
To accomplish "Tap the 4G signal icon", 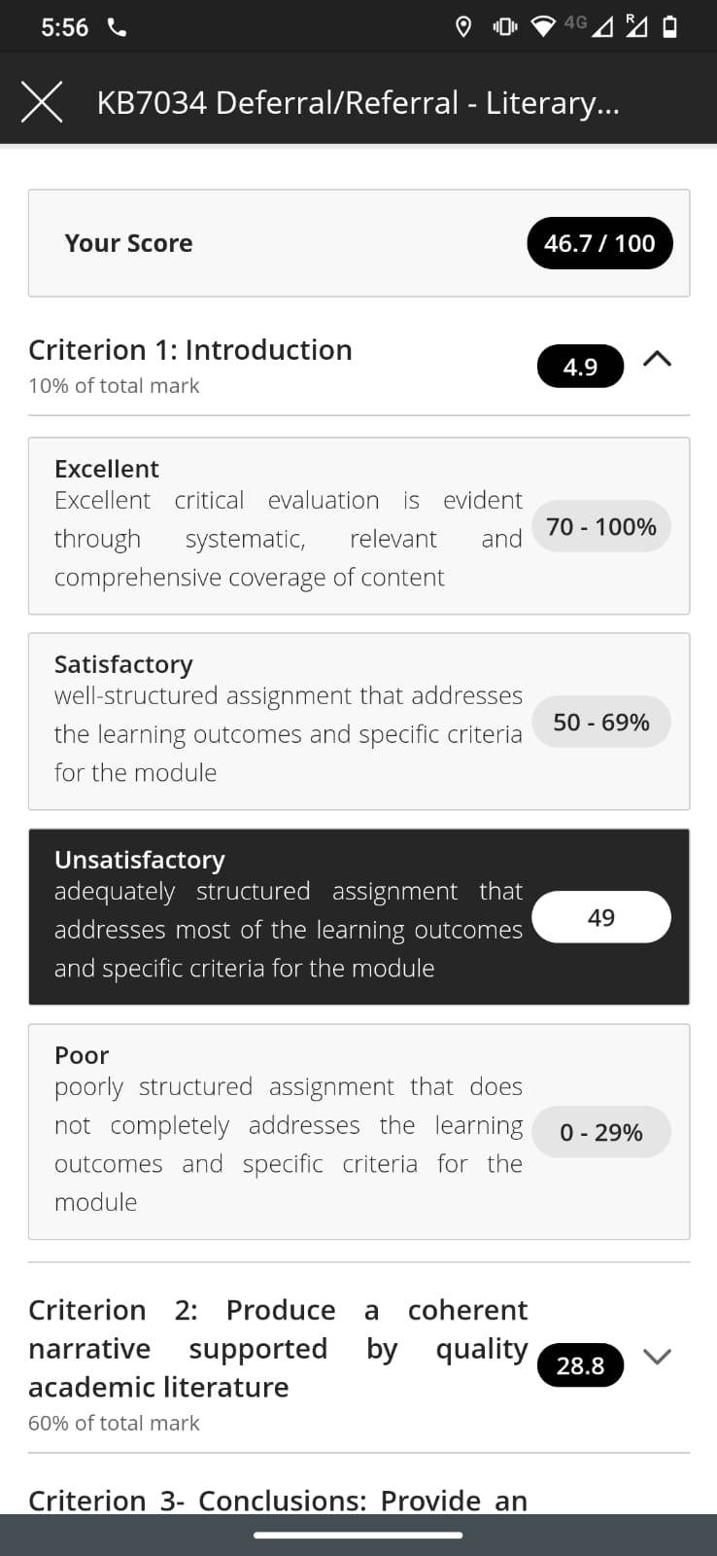I will click(x=589, y=26).
